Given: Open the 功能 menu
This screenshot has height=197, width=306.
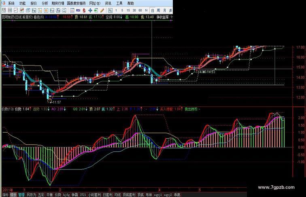Looking at the screenshot, I should pos(22,3).
